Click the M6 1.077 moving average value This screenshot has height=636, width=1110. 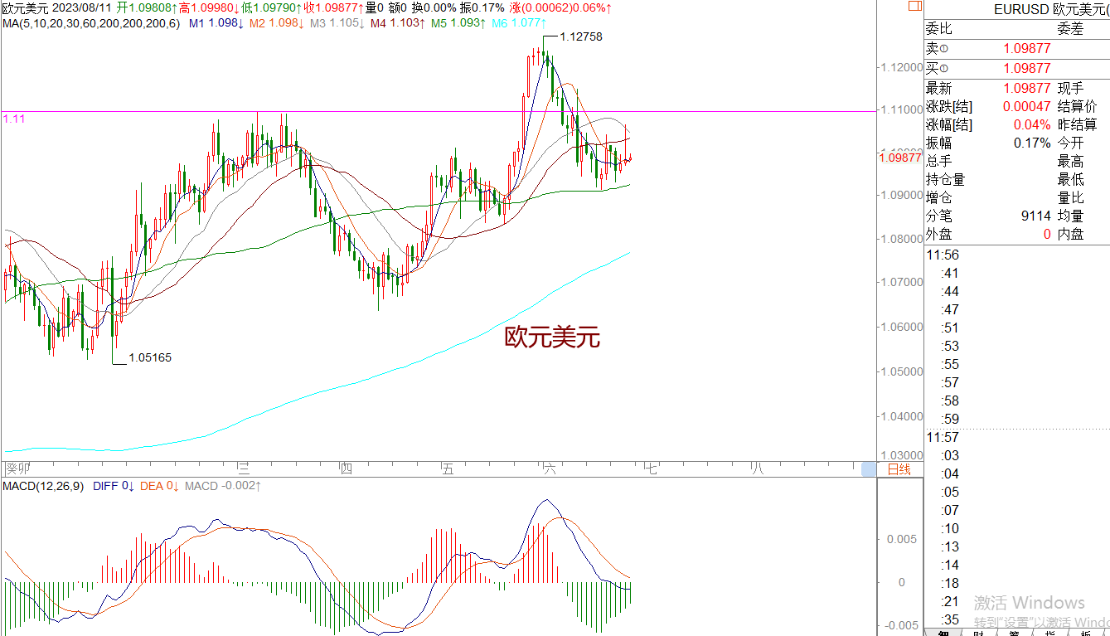pyautogui.click(x=519, y=23)
